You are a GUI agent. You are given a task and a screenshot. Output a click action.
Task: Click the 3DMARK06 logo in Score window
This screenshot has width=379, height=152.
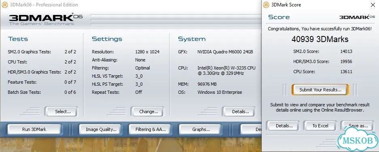358,17
